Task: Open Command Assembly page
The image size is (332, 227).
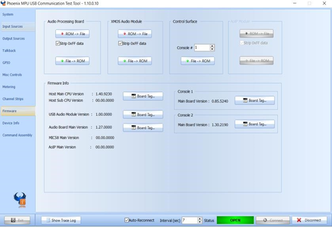Action: pos(17,135)
